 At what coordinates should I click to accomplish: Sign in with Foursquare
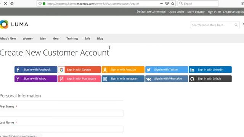pos(79,79)
